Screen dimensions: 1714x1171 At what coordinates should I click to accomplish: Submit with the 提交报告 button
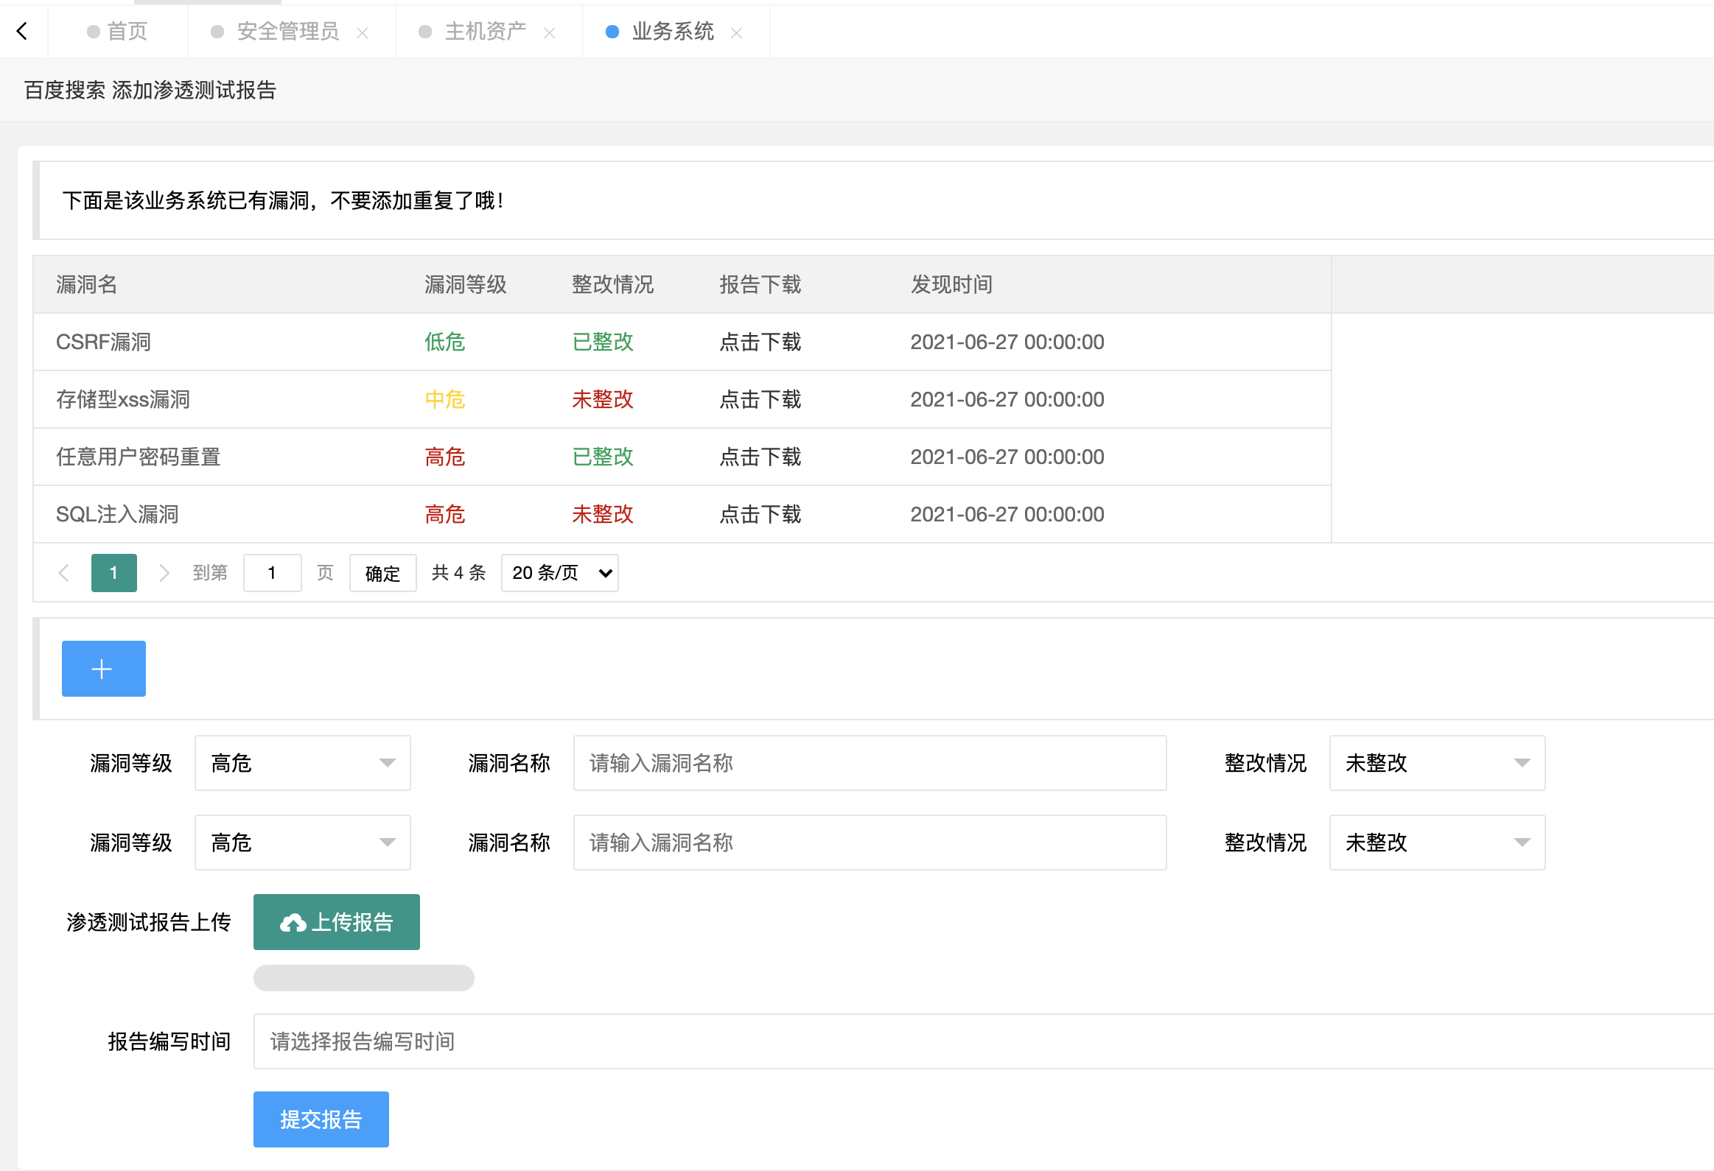tap(321, 1119)
